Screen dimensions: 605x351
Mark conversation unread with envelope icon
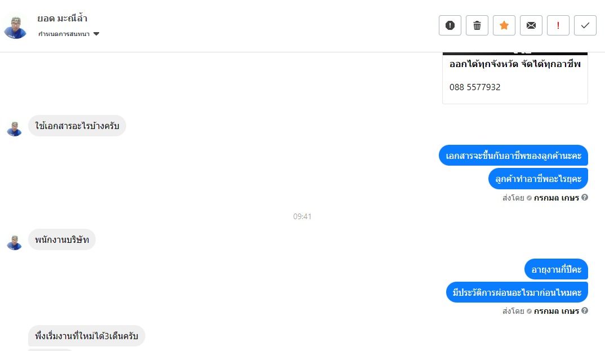[x=531, y=25]
